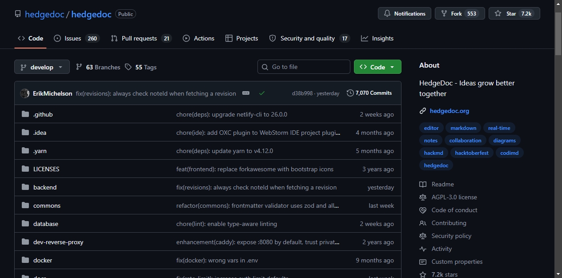Click the Fork icon
This screenshot has width=562, height=278.
coord(444,14)
